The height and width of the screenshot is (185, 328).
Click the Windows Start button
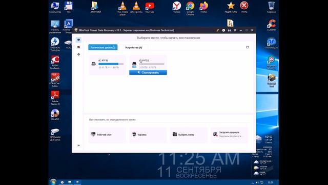coord(53,182)
